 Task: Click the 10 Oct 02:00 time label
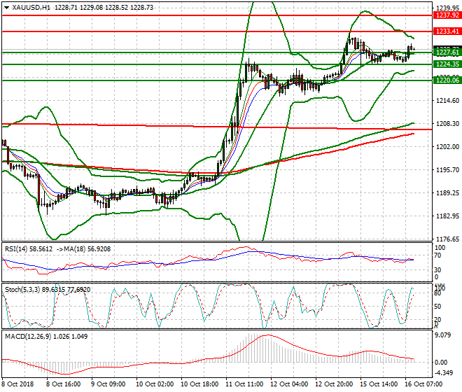click(x=155, y=384)
